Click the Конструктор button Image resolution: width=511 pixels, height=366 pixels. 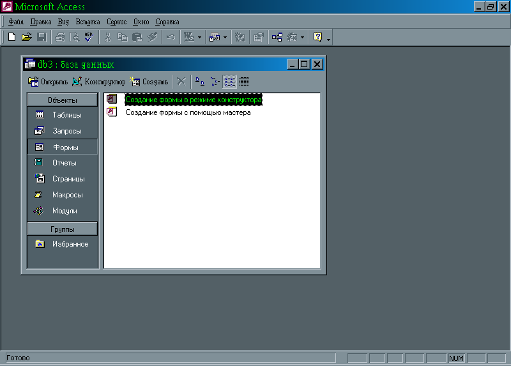[99, 82]
